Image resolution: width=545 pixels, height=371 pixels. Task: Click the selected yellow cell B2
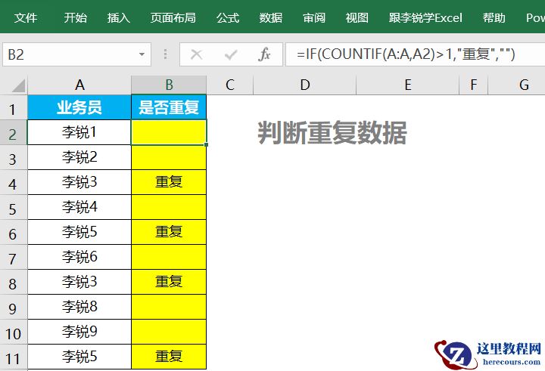169,132
